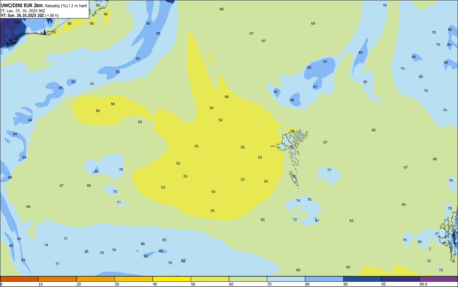Click the legend tick label '40'
This screenshot has width=458, height=287.
tap(155, 284)
